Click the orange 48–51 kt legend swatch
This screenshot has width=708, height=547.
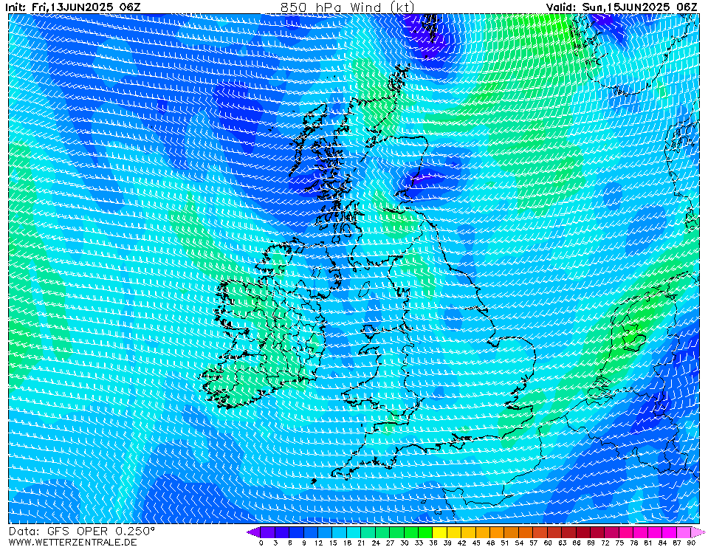(x=497, y=532)
